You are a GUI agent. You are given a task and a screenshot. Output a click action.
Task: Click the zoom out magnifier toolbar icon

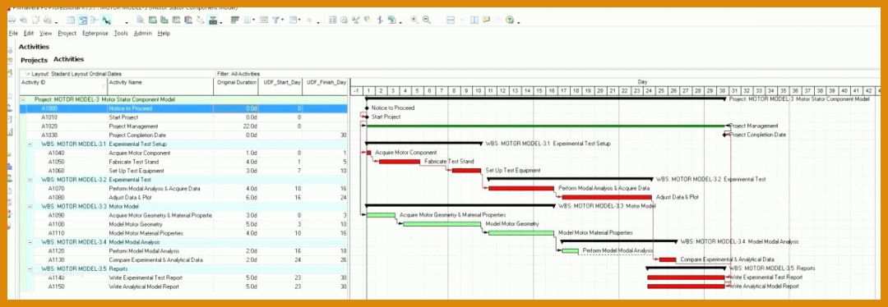click(427, 20)
